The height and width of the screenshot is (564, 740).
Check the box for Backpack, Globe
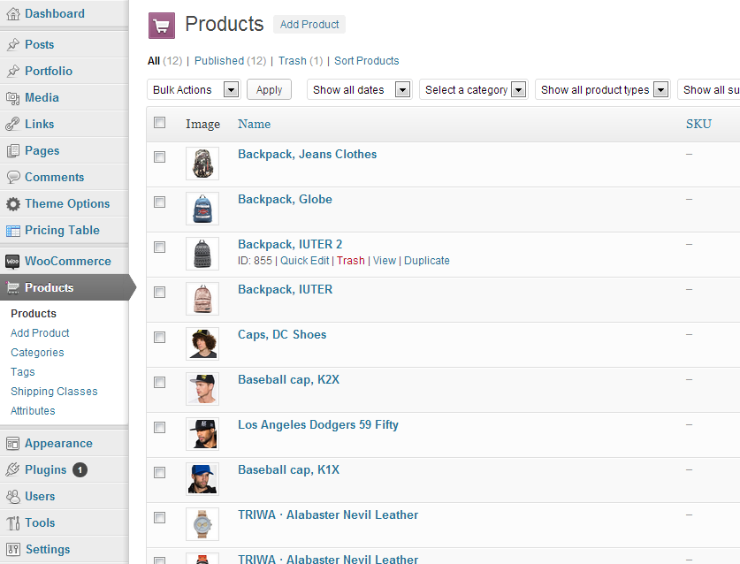point(160,202)
